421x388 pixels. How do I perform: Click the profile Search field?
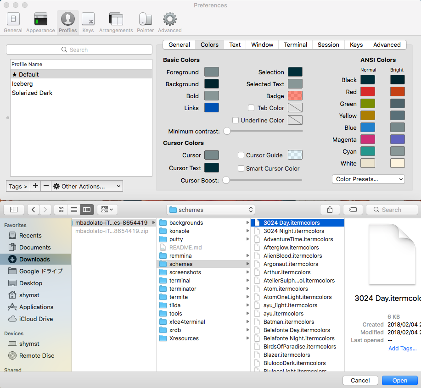click(79, 50)
